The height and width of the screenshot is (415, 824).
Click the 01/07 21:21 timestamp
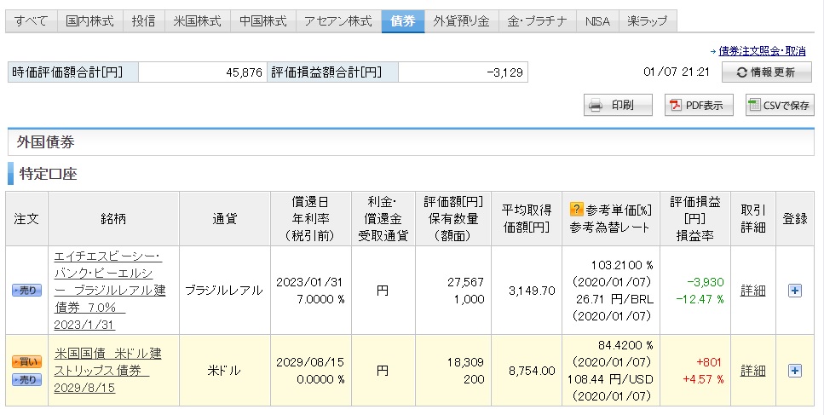pos(677,72)
